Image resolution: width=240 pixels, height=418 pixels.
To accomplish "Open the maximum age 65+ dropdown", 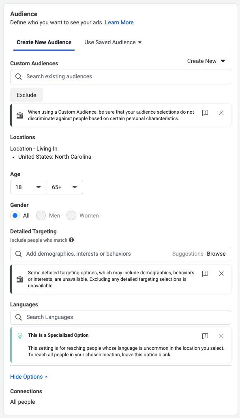I will point(65,187).
